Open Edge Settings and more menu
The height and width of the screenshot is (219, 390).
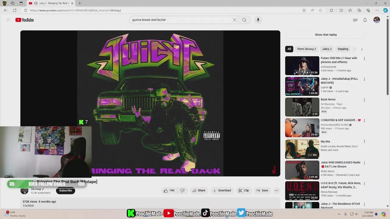(377, 10)
